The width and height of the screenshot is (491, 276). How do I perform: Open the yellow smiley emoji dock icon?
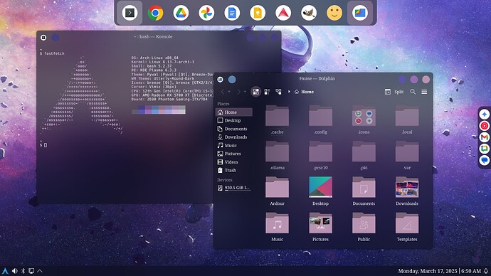tap(334, 13)
